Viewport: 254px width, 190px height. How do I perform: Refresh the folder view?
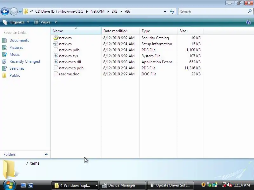[172, 11]
